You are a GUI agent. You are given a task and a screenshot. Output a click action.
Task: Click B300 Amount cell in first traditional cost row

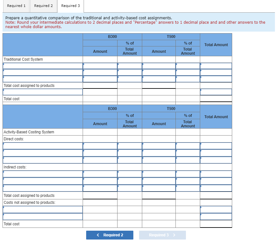coord(100,66)
